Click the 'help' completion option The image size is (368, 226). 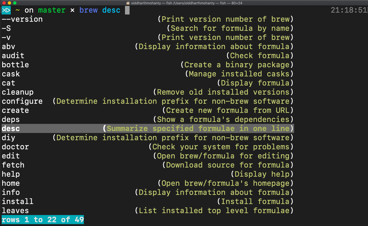tap(11, 174)
